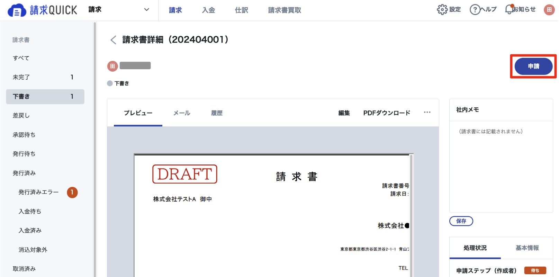Select 差戻し in the sidebar
The width and height of the screenshot is (559, 277).
point(45,116)
